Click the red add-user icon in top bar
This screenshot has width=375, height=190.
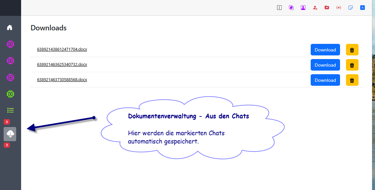pyautogui.click(x=315, y=7)
